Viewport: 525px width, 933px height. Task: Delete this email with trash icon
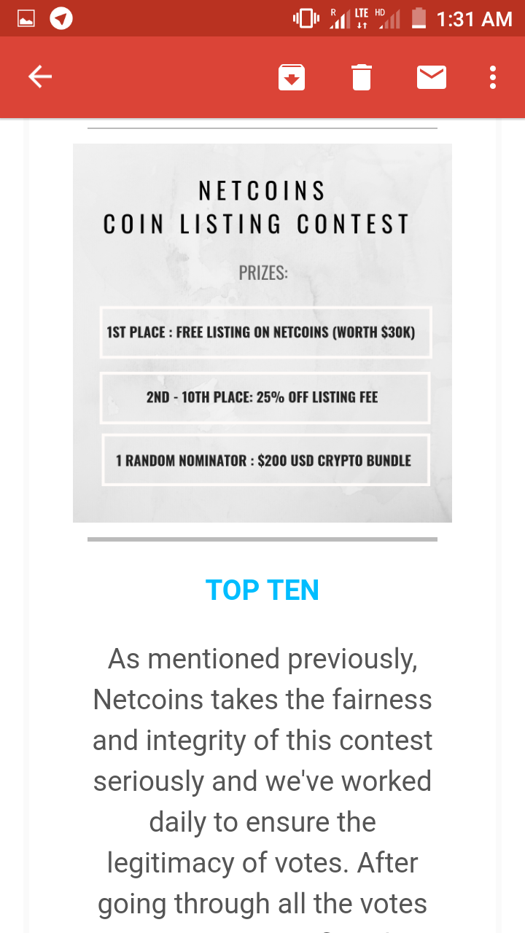(x=362, y=77)
